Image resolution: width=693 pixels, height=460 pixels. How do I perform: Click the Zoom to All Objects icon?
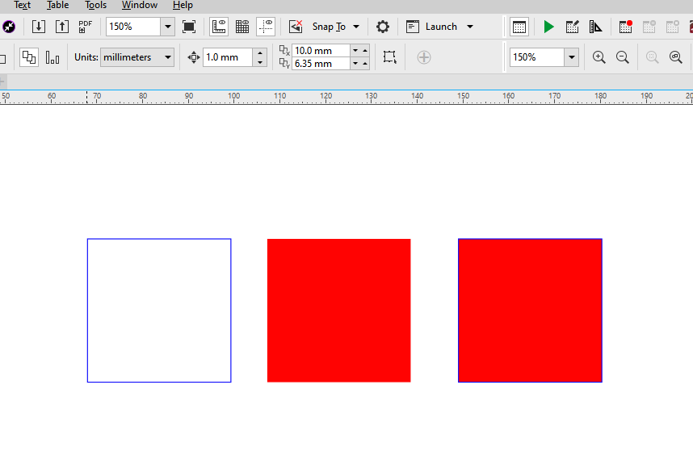(675, 57)
